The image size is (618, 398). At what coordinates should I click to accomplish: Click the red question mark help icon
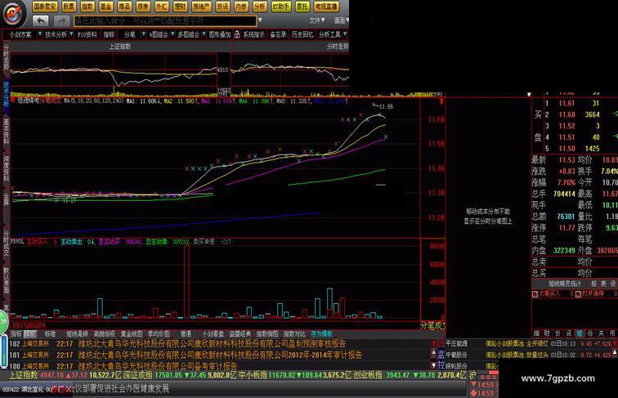click(x=441, y=102)
